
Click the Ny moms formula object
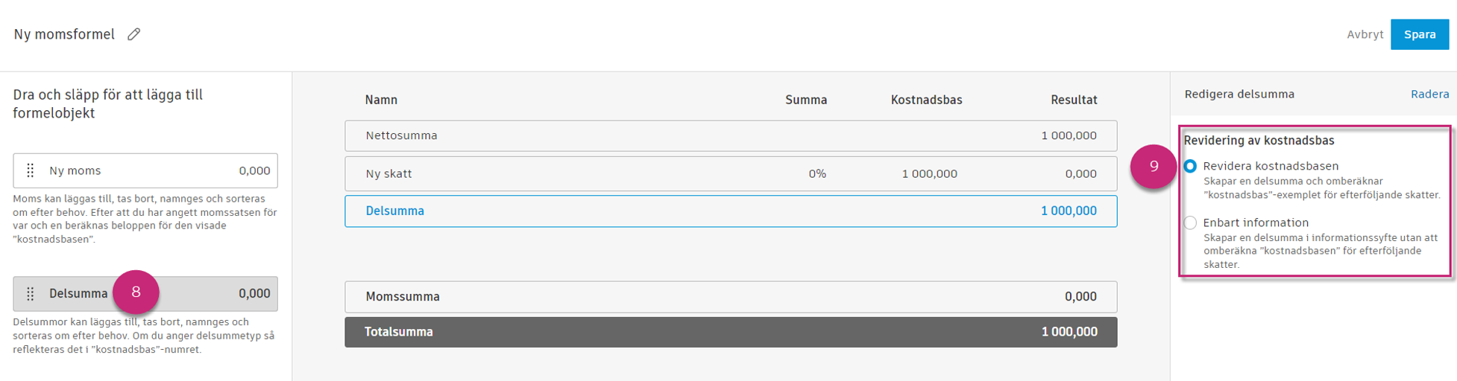pos(145,171)
